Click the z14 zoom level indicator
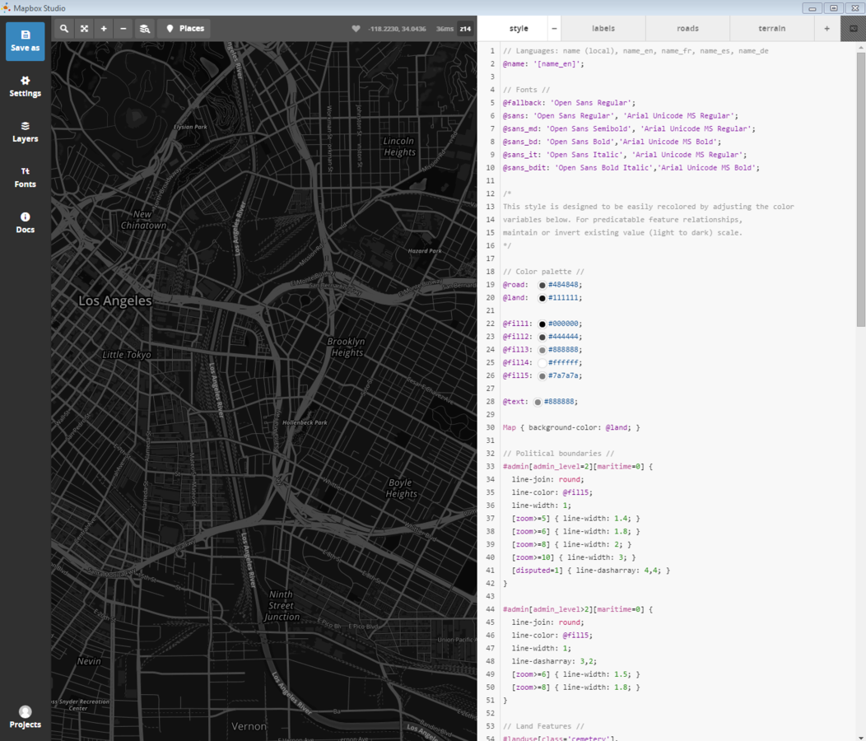The width and height of the screenshot is (866, 741). [x=465, y=29]
